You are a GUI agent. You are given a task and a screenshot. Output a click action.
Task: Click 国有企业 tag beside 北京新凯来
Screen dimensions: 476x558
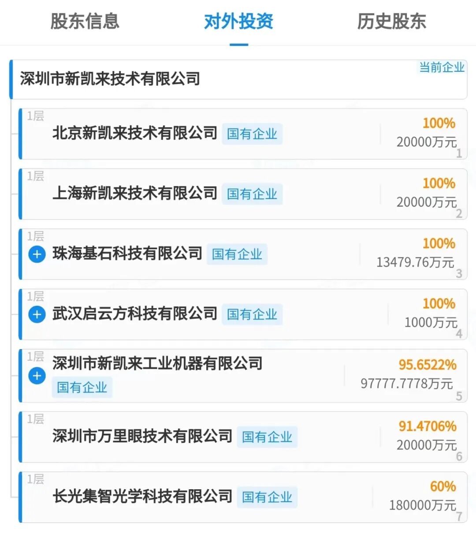coord(252,134)
